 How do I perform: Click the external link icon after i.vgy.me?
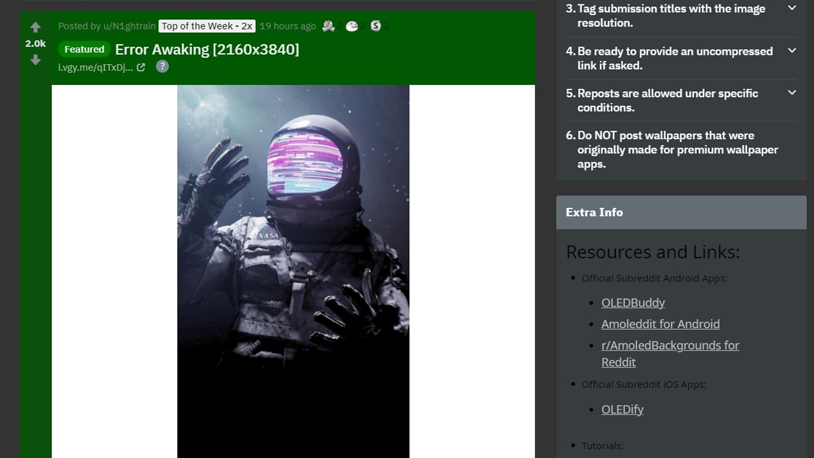click(x=141, y=67)
